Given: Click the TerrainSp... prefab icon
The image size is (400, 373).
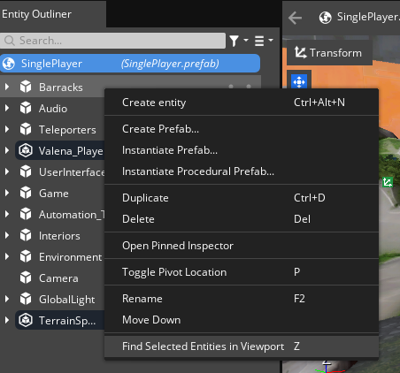Looking at the screenshot, I should (26, 320).
